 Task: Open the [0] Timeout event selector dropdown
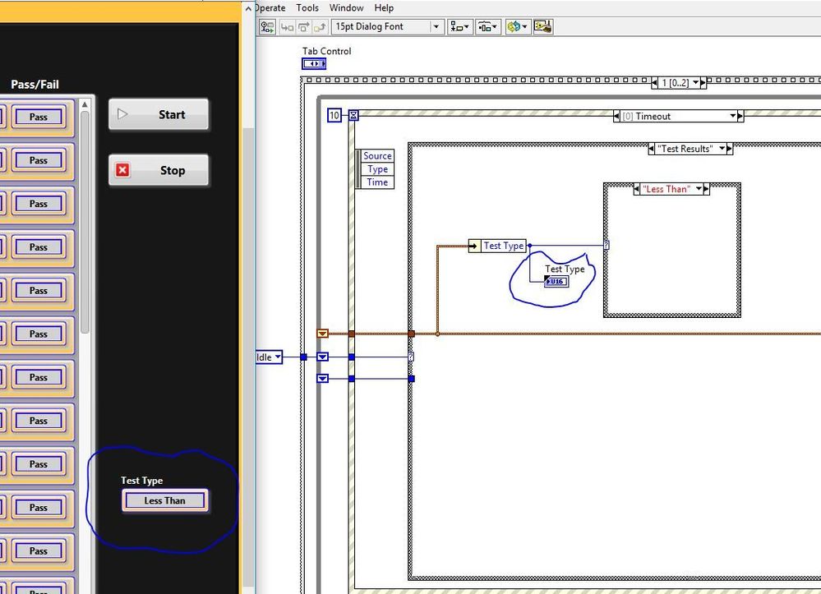pos(733,116)
